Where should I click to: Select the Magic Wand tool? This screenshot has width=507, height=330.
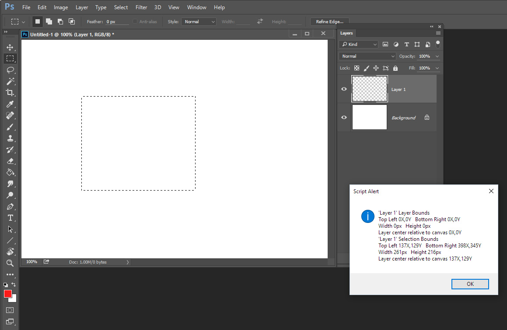[10, 81]
